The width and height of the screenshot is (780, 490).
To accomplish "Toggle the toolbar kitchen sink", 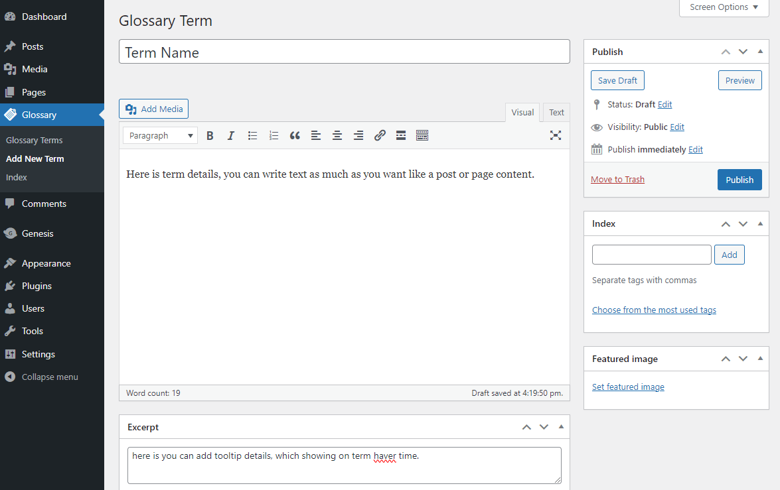I will point(422,136).
